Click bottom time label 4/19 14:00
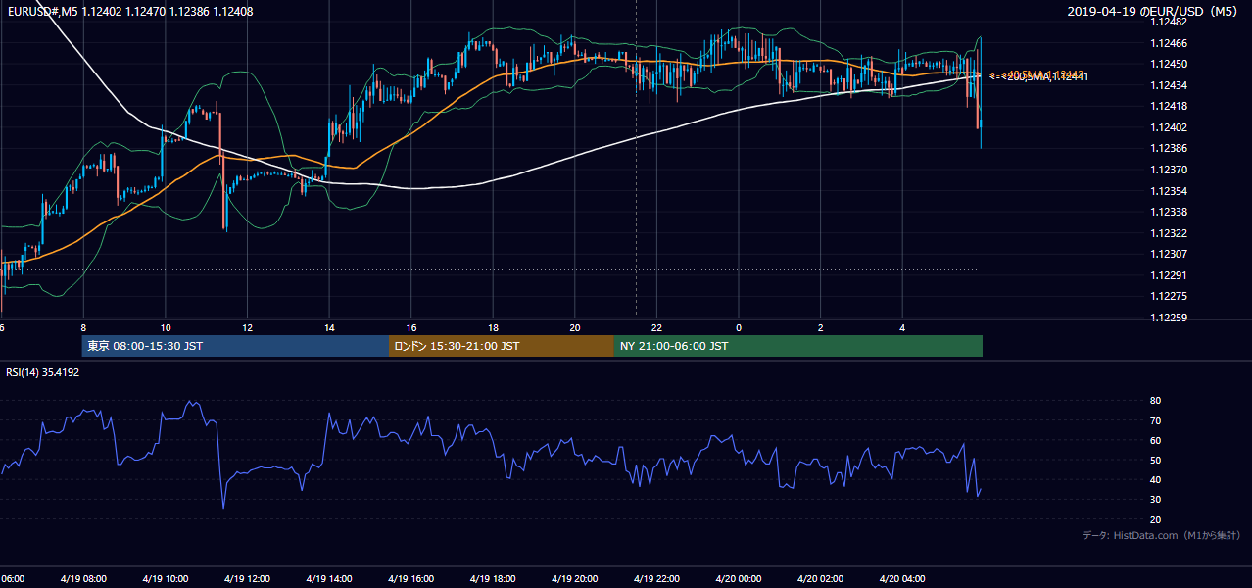Screen dimensions: 1252x588 pyautogui.click(x=329, y=578)
